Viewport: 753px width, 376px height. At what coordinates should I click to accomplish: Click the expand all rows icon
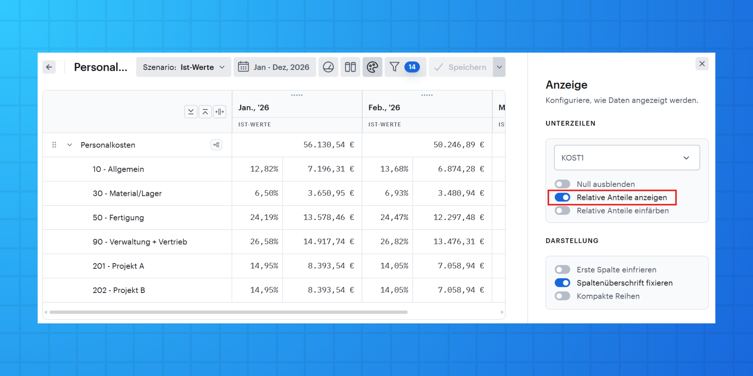tap(191, 112)
